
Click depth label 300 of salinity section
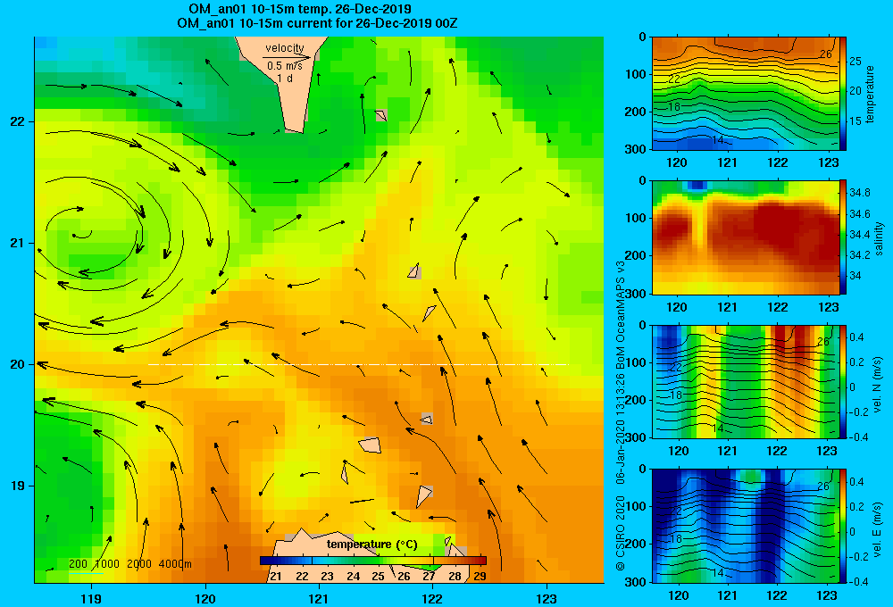tap(636, 294)
